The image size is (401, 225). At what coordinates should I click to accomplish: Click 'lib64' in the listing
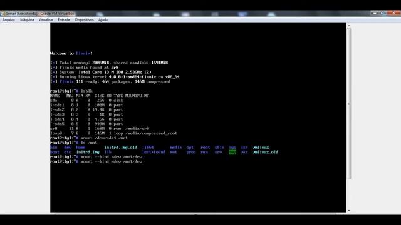click(x=148, y=147)
